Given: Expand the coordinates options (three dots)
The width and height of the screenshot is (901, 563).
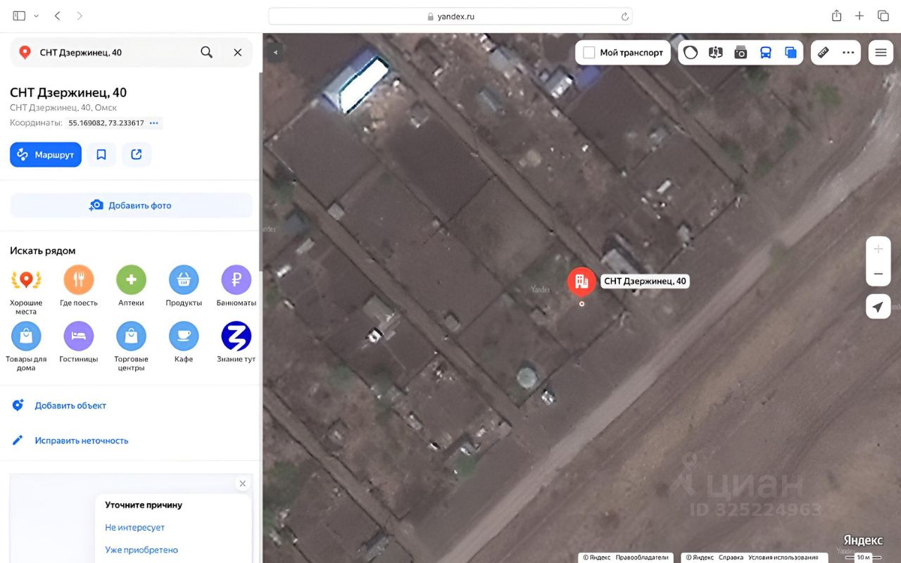Looking at the screenshot, I should [x=154, y=123].
